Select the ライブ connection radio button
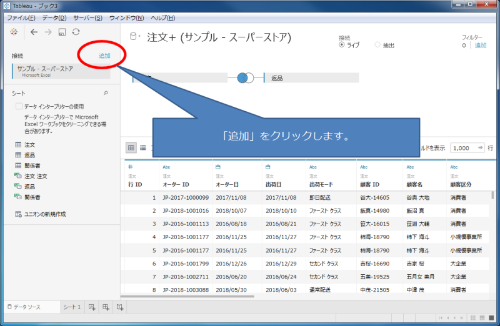 pyautogui.click(x=341, y=45)
